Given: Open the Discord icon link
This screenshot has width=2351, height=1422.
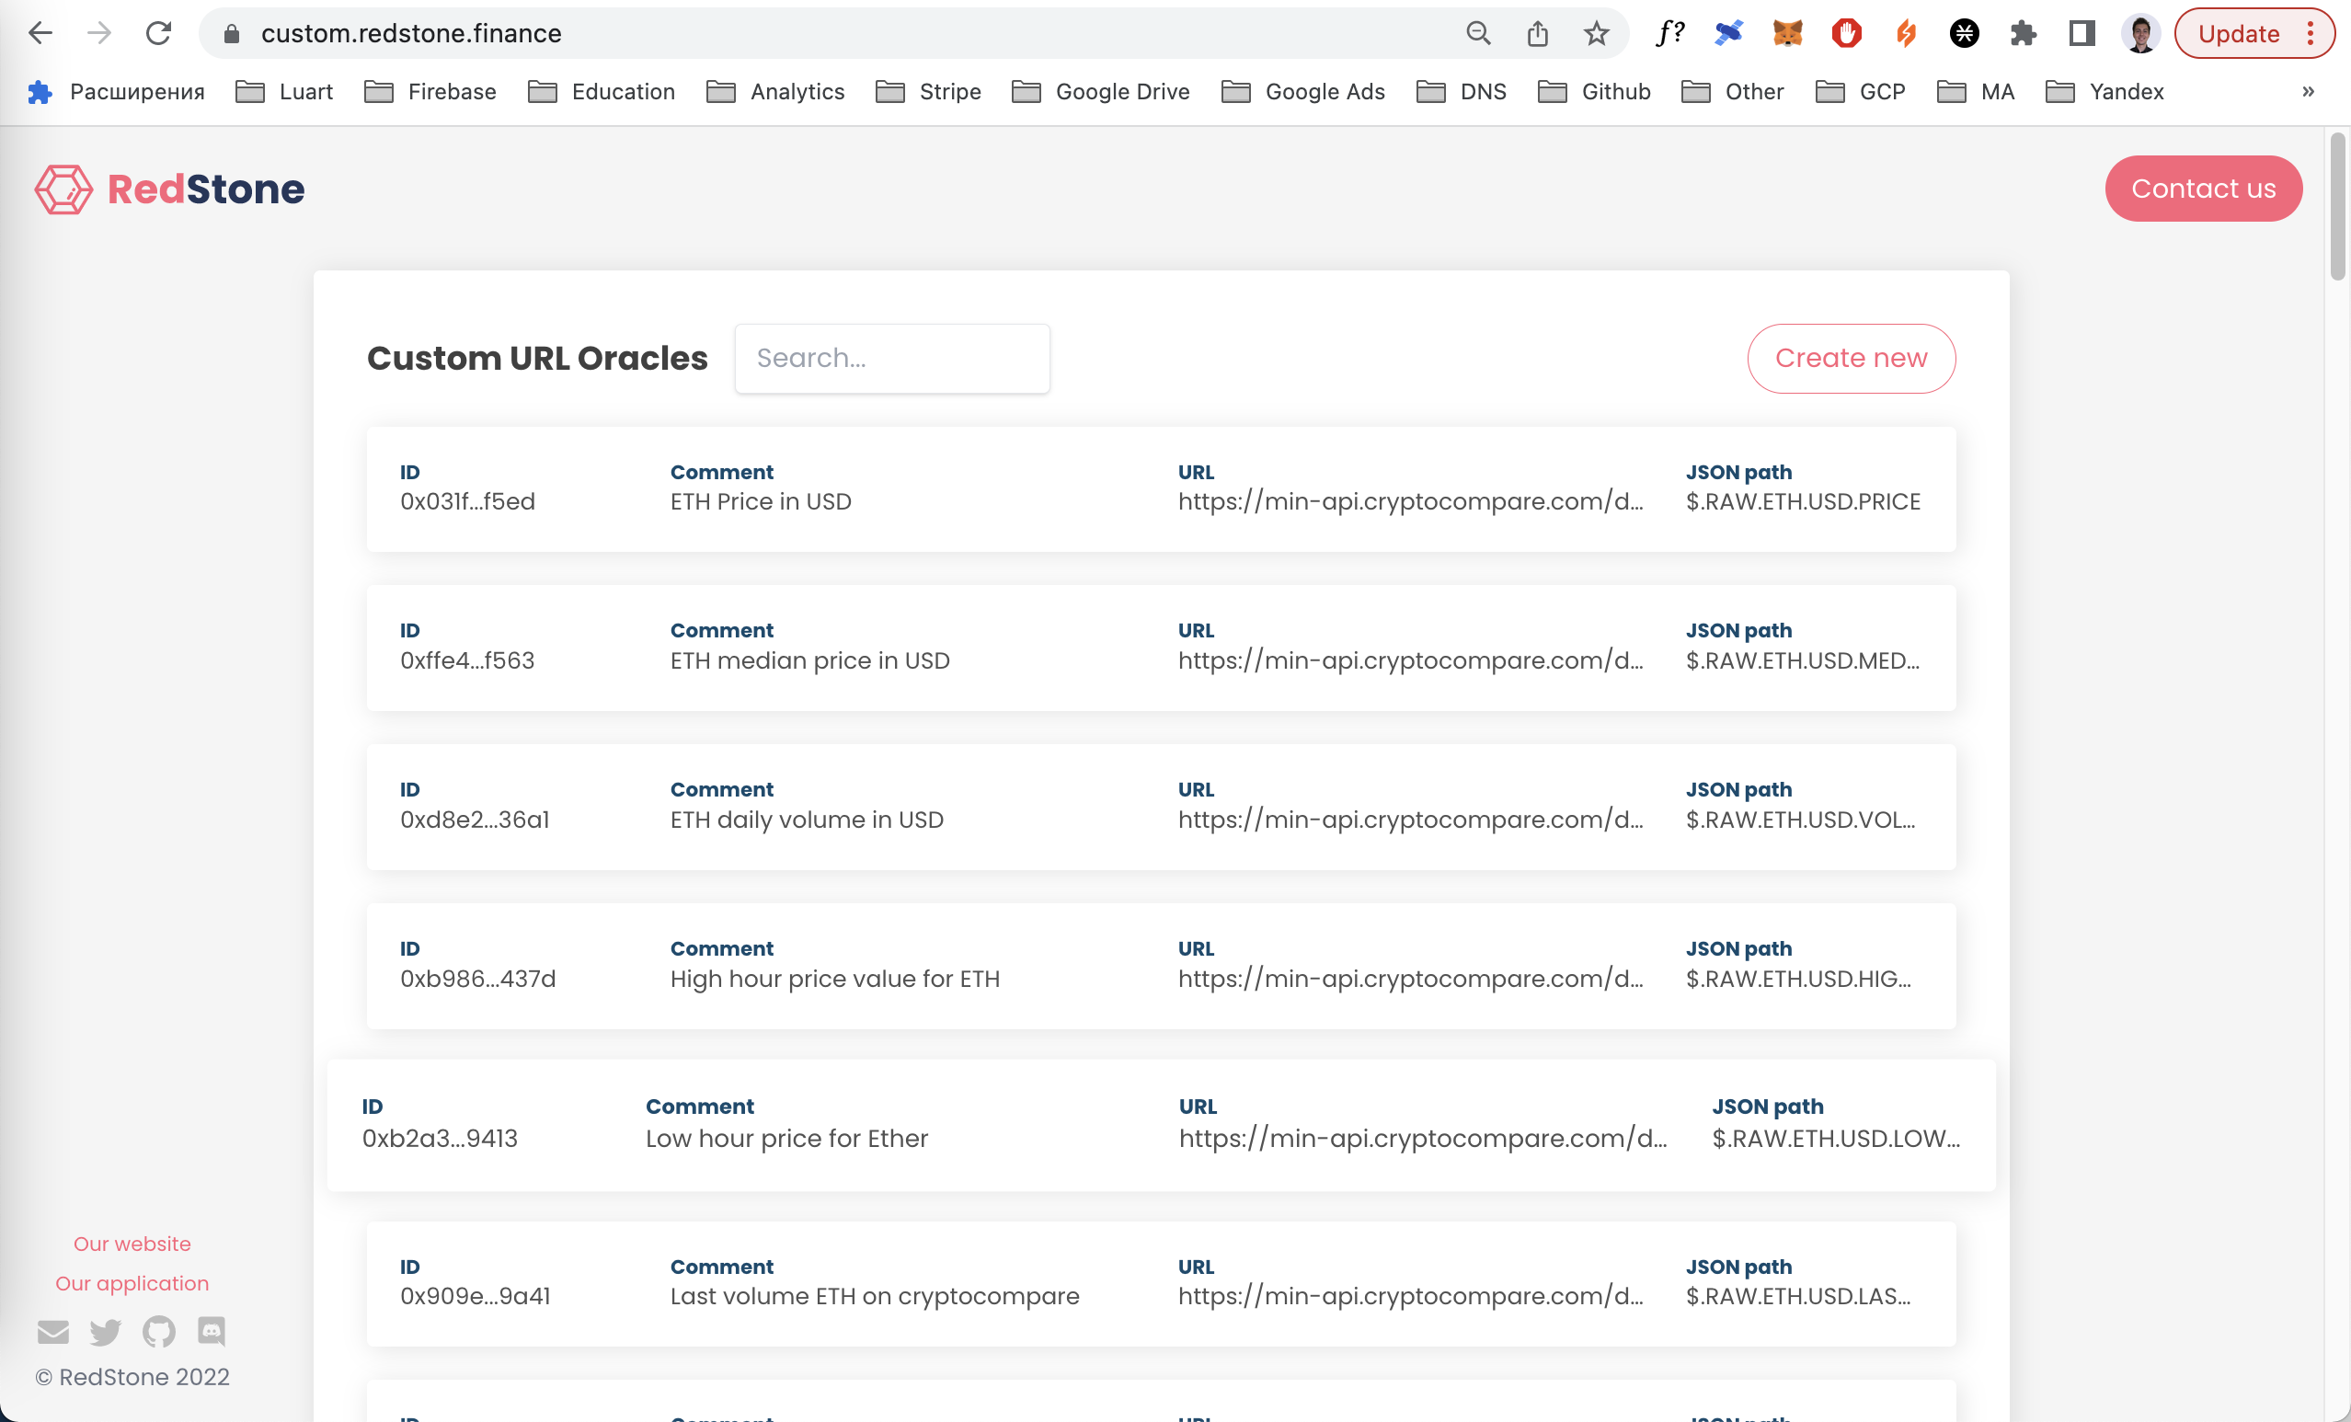Looking at the screenshot, I should pos(211,1330).
